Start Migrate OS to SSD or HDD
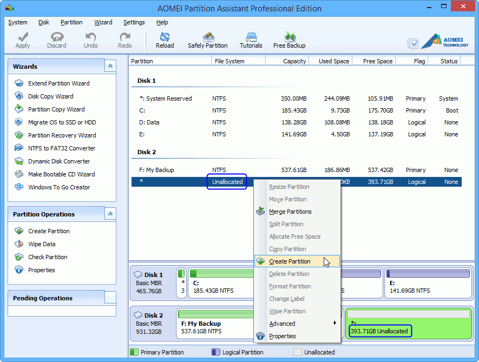479x362 pixels. 62,122
